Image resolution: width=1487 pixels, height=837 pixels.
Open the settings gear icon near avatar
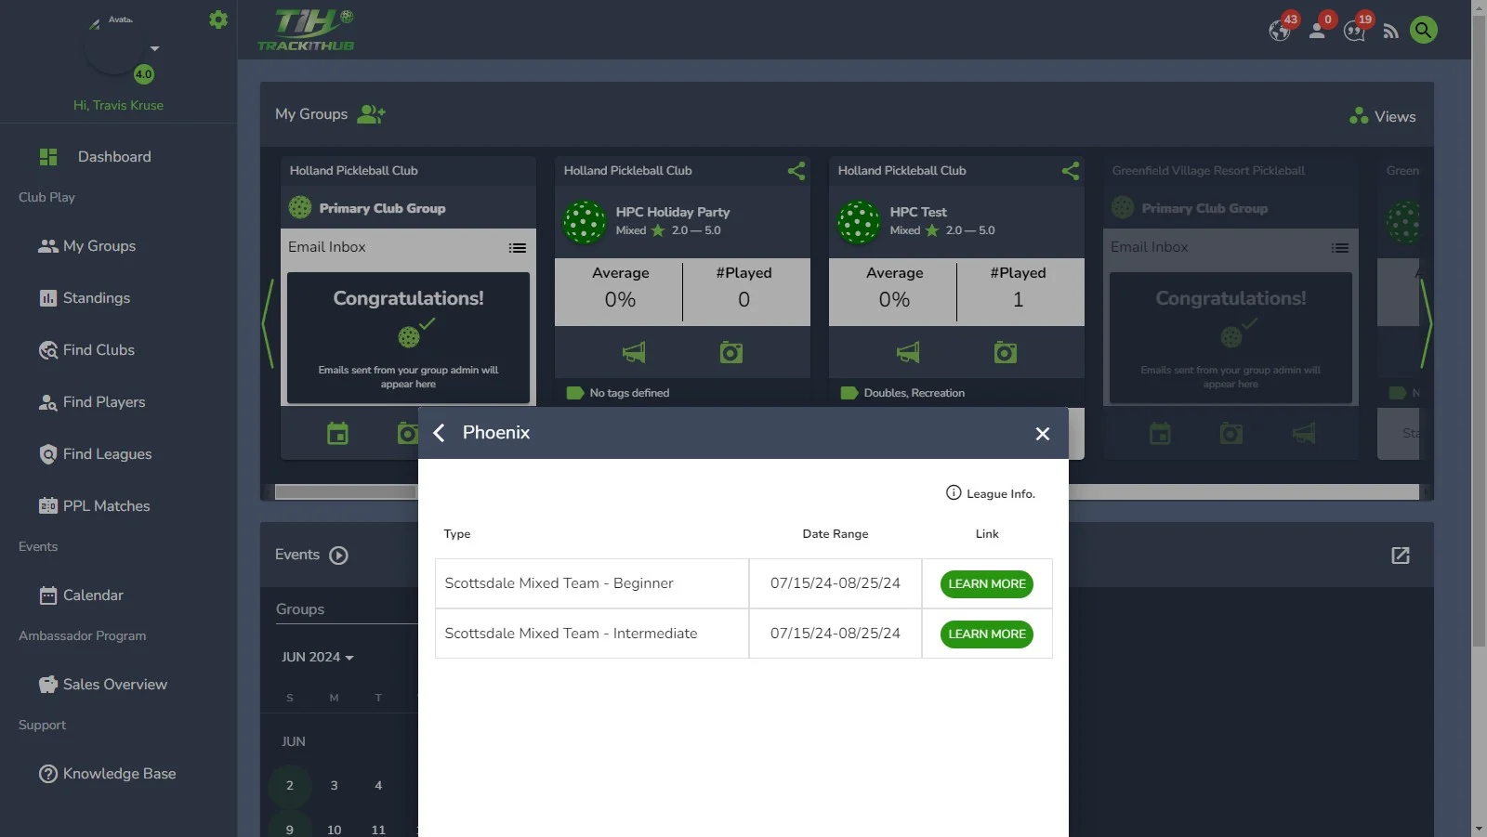218,20
